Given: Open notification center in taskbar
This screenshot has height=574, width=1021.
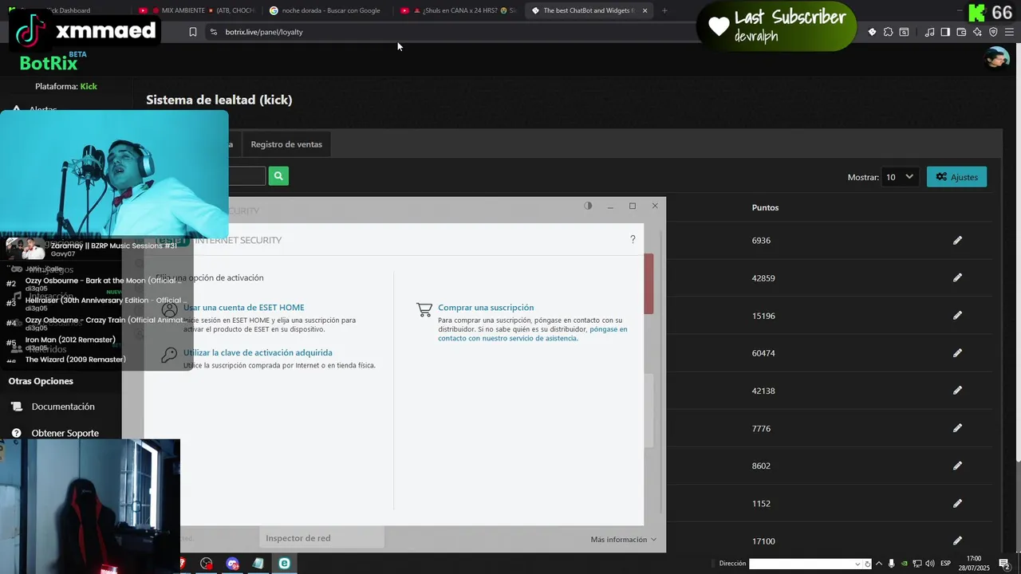Looking at the screenshot, I should pos(1004,564).
